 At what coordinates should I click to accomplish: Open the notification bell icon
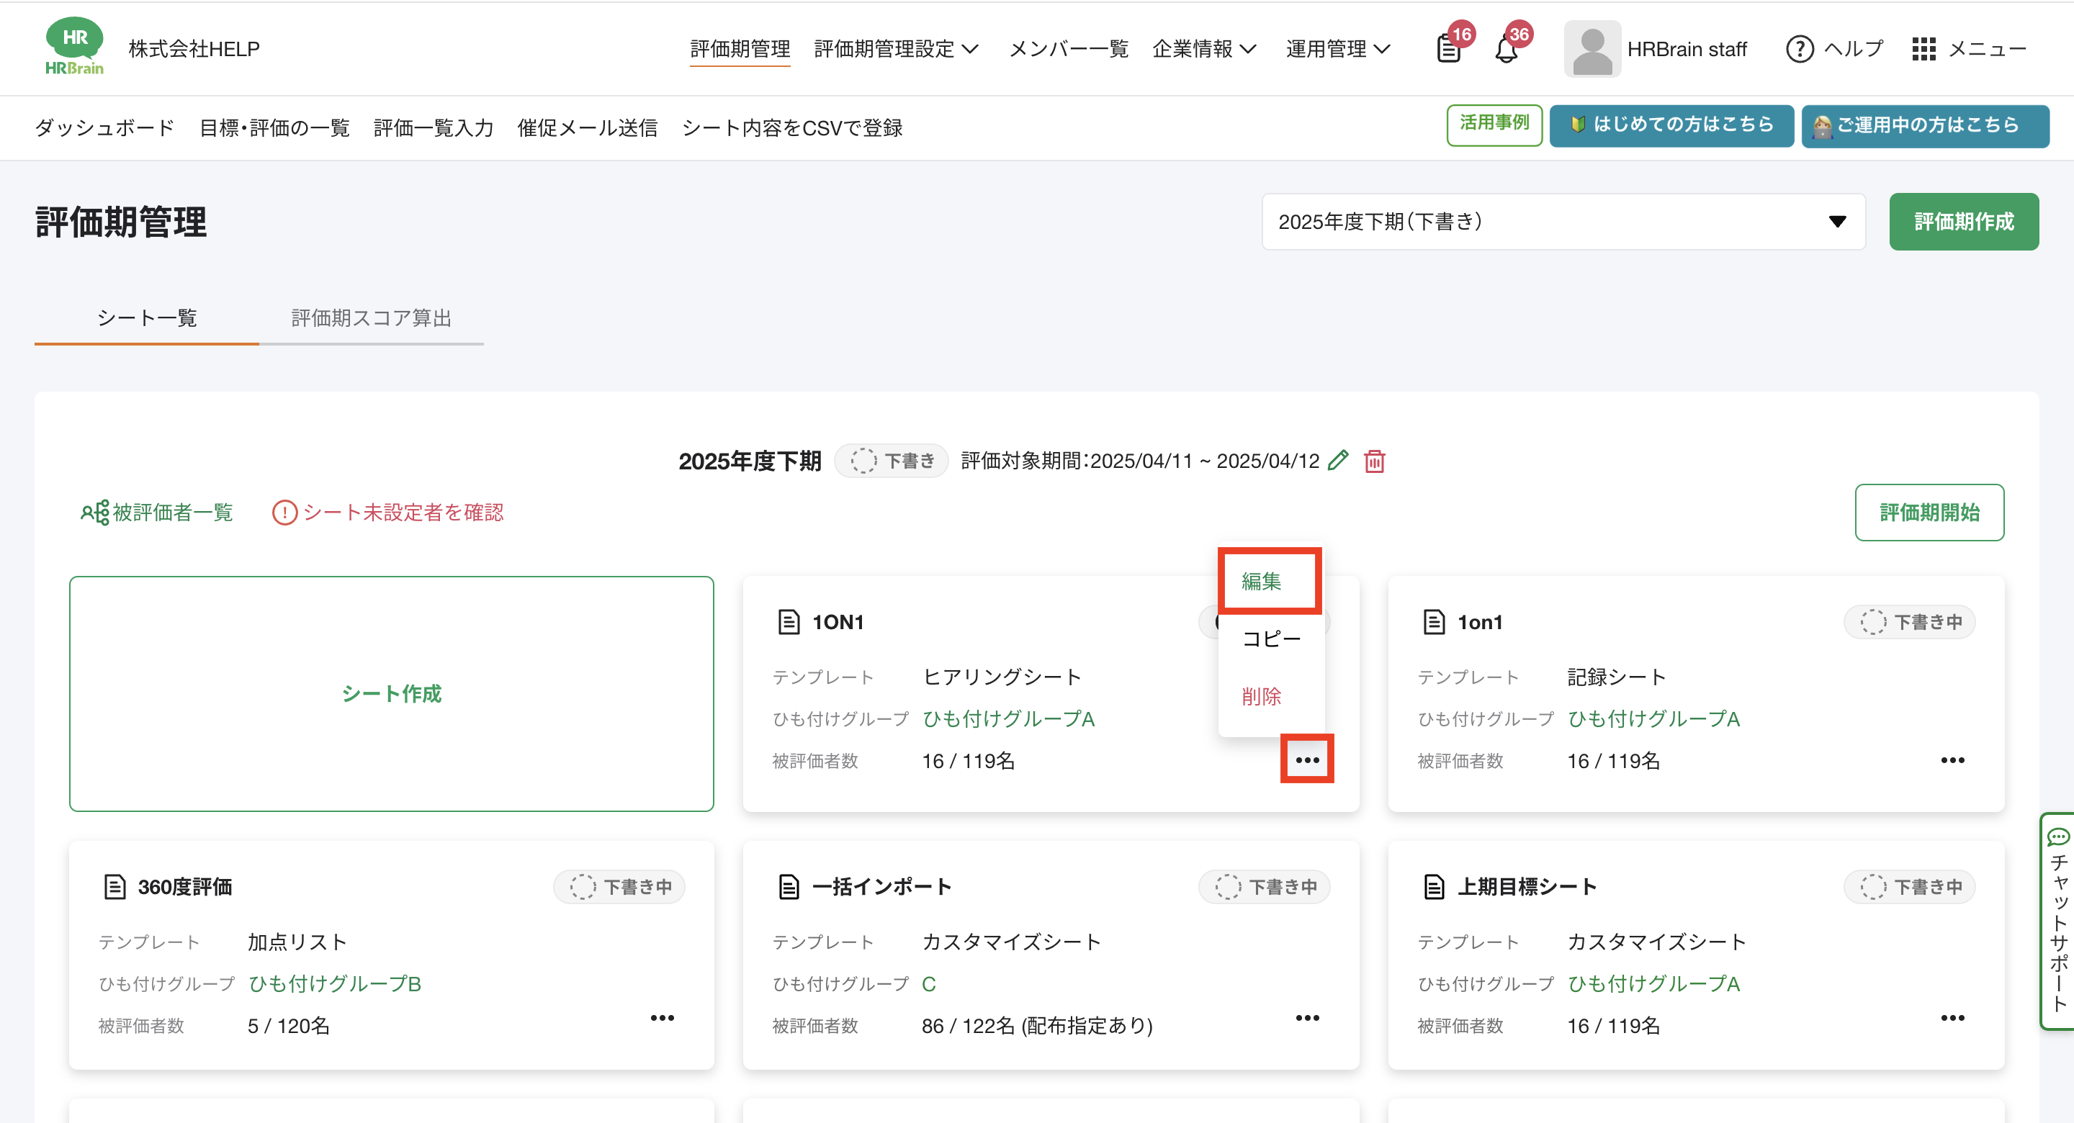click(x=1506, y=50)
